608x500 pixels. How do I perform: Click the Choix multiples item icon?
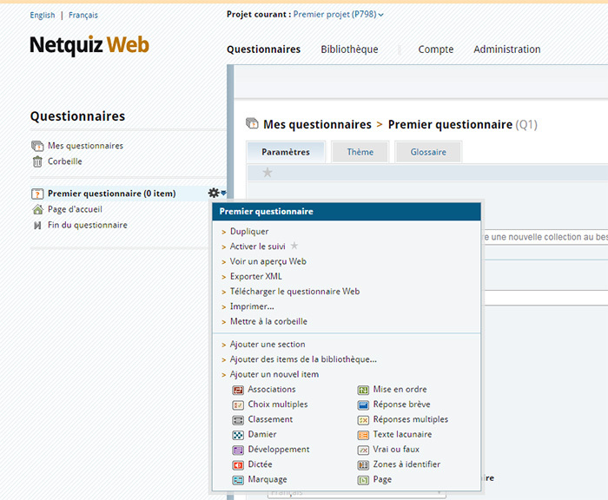(238, 405)
